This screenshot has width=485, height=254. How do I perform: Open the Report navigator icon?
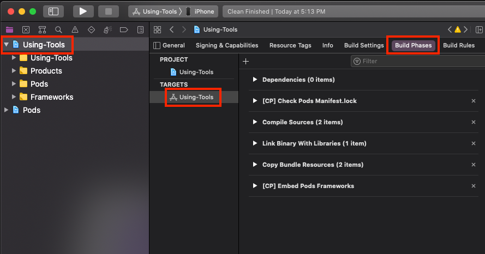pos(140,29)
